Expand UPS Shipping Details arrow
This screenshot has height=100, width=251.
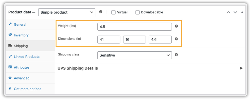pyautogui.click(x=241, y=68)
